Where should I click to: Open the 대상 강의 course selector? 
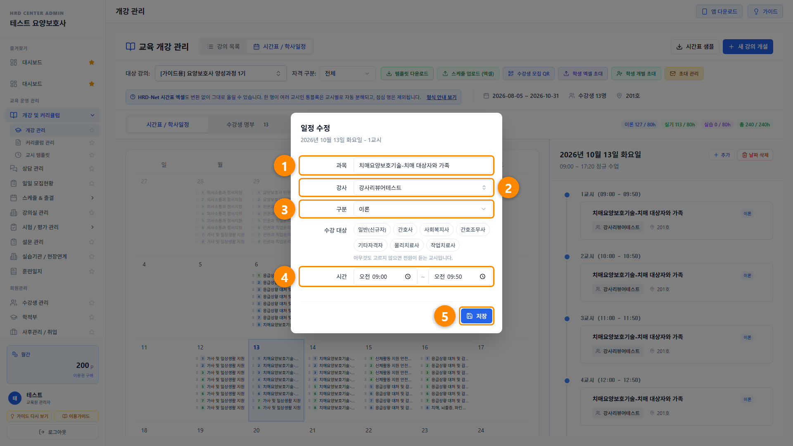coord(221,74)
